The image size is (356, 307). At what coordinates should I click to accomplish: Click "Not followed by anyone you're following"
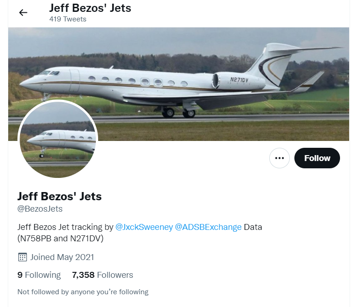(x=83, y=291)
